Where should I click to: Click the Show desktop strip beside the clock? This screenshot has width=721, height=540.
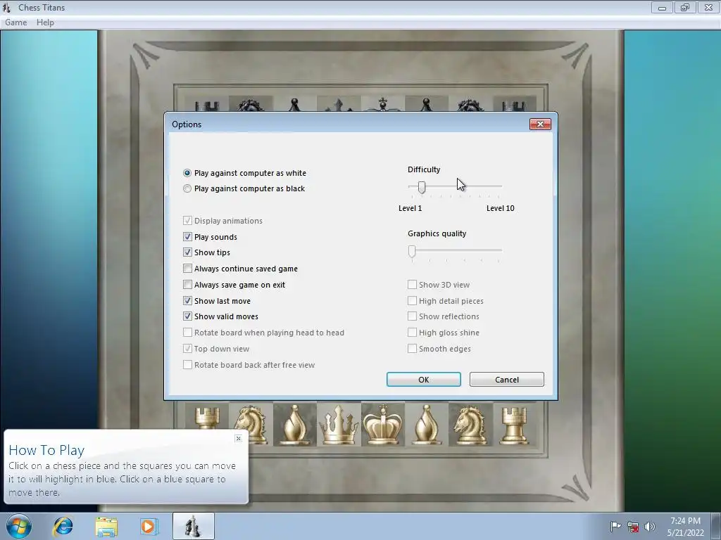(x=717, y=526)
